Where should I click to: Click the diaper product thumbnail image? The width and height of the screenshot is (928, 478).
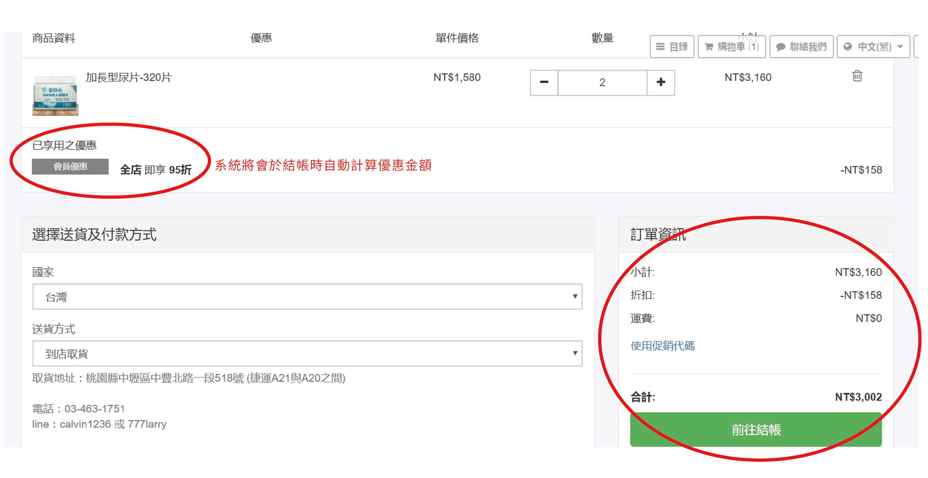pos(55,95)
